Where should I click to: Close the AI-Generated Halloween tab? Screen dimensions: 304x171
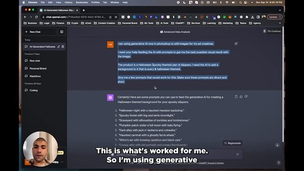(77, 10)
